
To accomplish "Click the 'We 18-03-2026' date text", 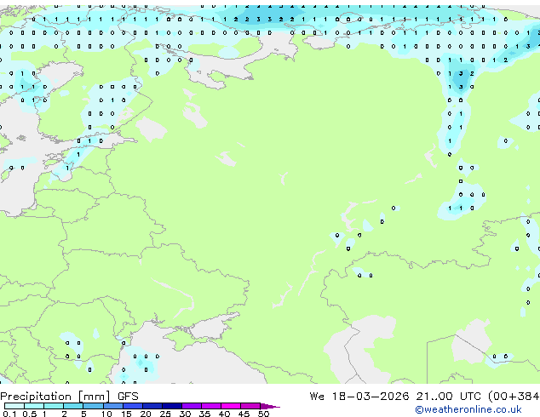I will tap(359, 397).
